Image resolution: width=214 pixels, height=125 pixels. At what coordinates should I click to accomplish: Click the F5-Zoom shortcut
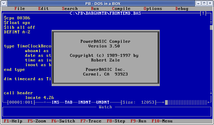click(37, 121)
